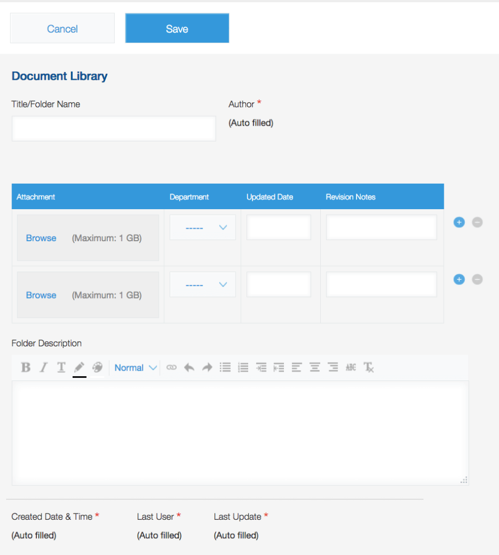499x555 pixels.
Task: Open the Normal paragraph style dropdown
Action: click(x=134, y=367)
